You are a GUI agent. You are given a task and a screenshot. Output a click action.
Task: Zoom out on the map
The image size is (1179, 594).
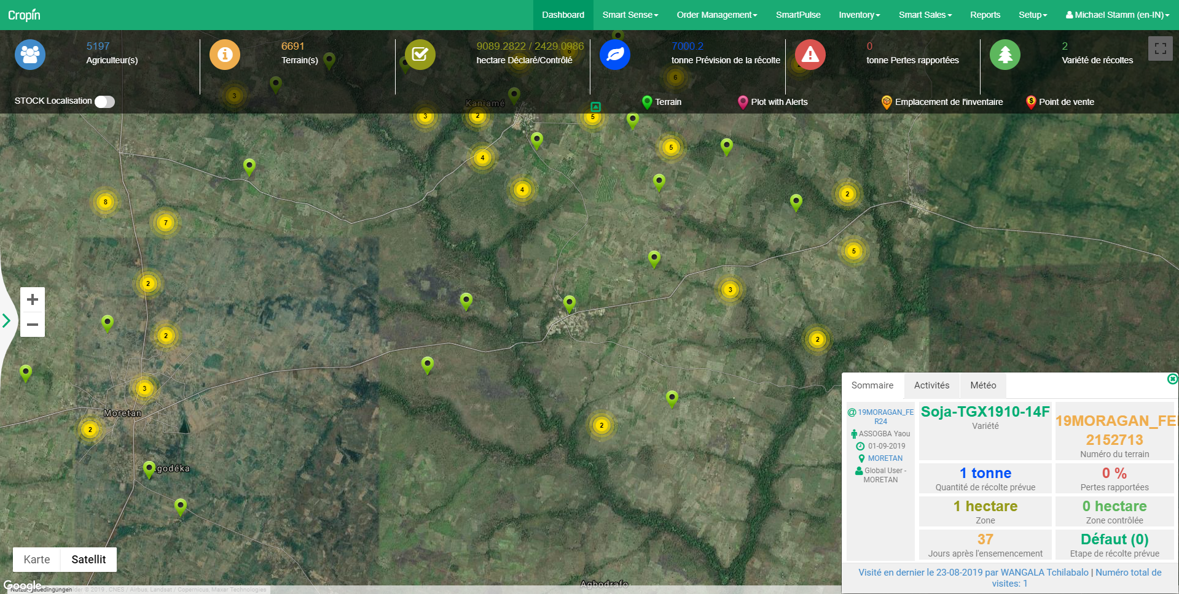pos(33,325)
